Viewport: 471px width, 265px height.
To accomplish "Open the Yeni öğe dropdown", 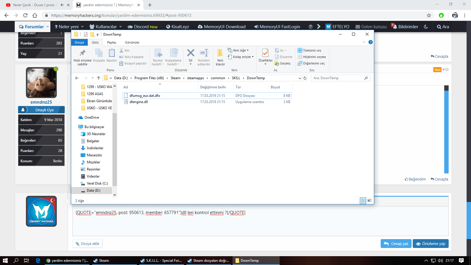I will tap(238, 50).
